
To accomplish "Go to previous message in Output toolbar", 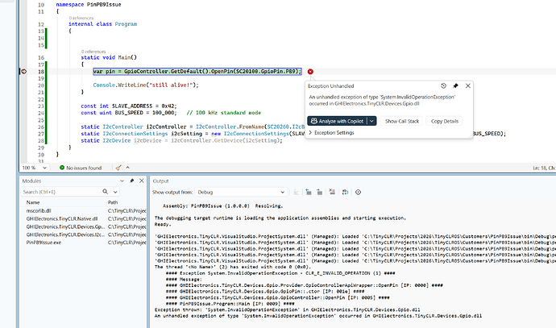I will (x=309, y=192).
